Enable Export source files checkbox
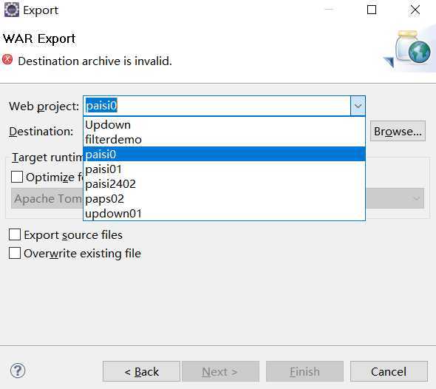 pos(15,234)
